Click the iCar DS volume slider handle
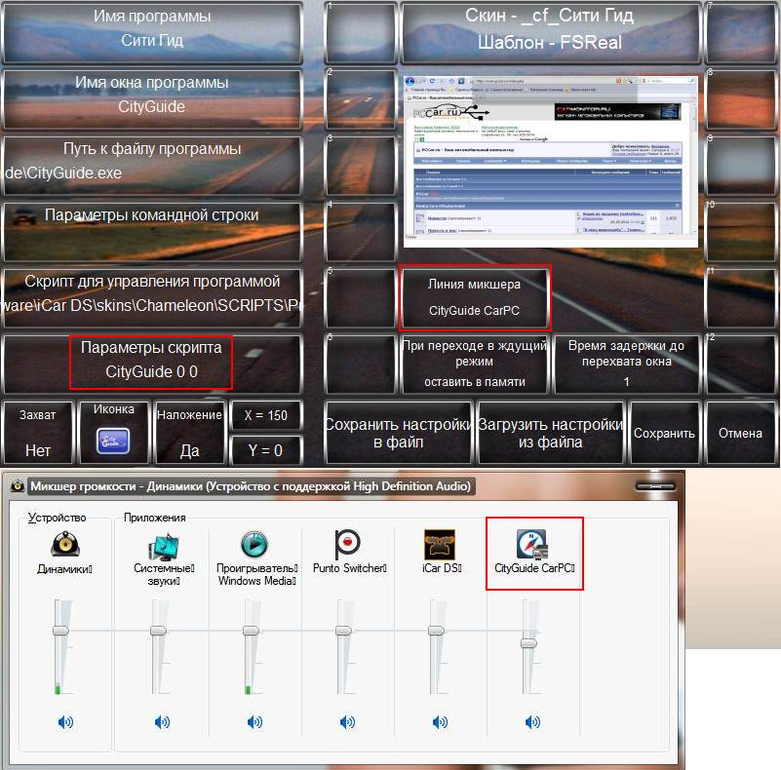781x770 pixels. click(x=436, y=631)
